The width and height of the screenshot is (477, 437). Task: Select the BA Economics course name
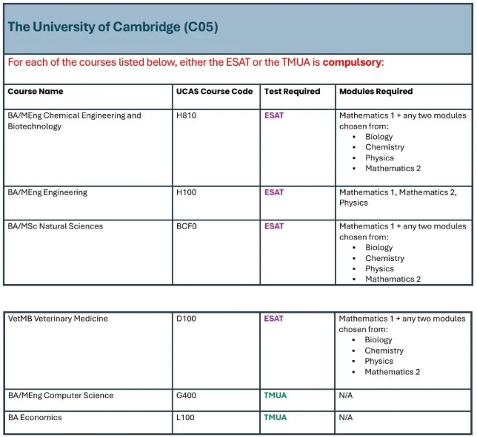point(35,418)
